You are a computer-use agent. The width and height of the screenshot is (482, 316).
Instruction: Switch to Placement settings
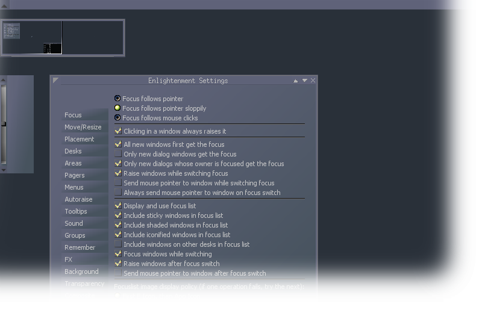point(85,139)
